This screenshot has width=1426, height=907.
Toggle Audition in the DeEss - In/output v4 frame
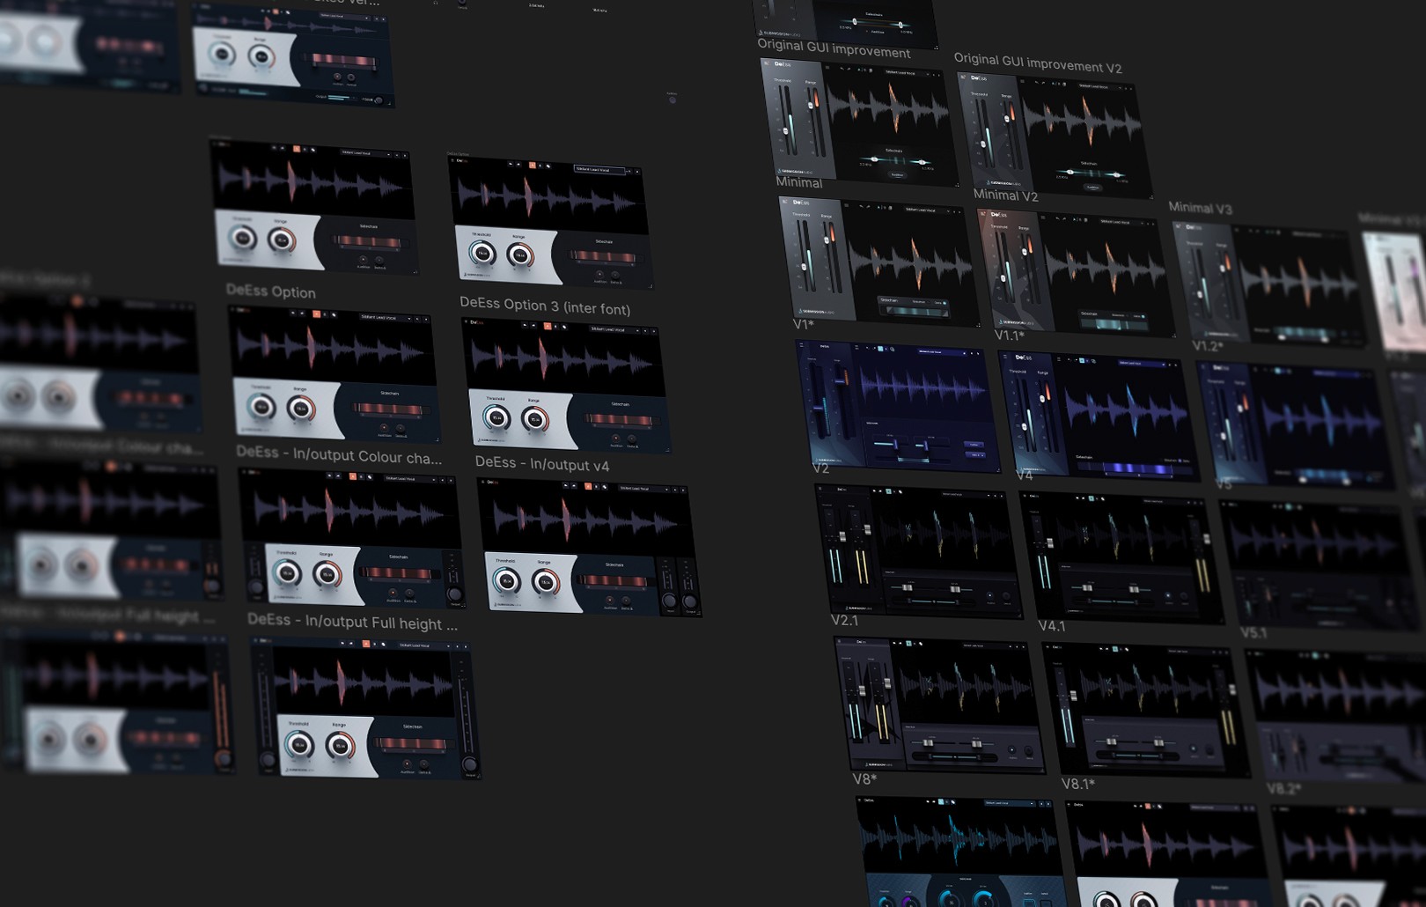(x=610, y=601)
